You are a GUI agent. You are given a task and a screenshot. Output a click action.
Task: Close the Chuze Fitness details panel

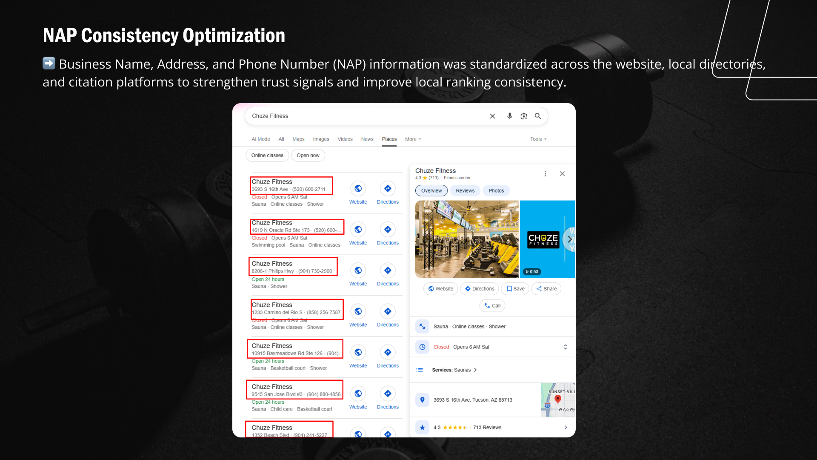tap(562, 174)
